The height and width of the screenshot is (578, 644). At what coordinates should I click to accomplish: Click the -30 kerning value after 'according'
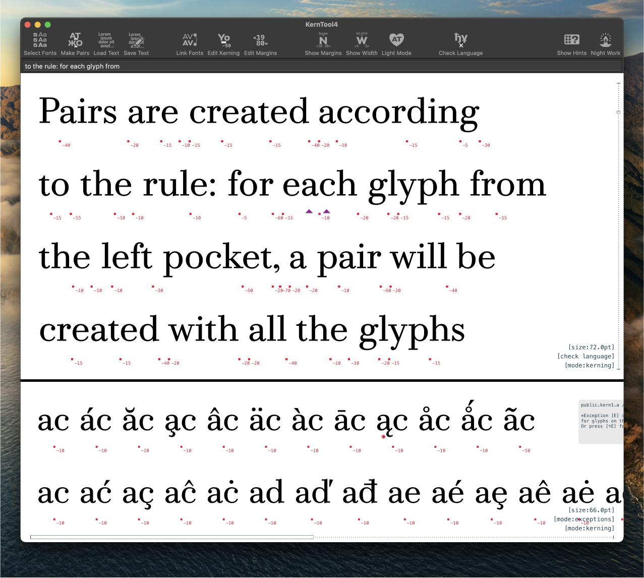(x=486, y=145)
